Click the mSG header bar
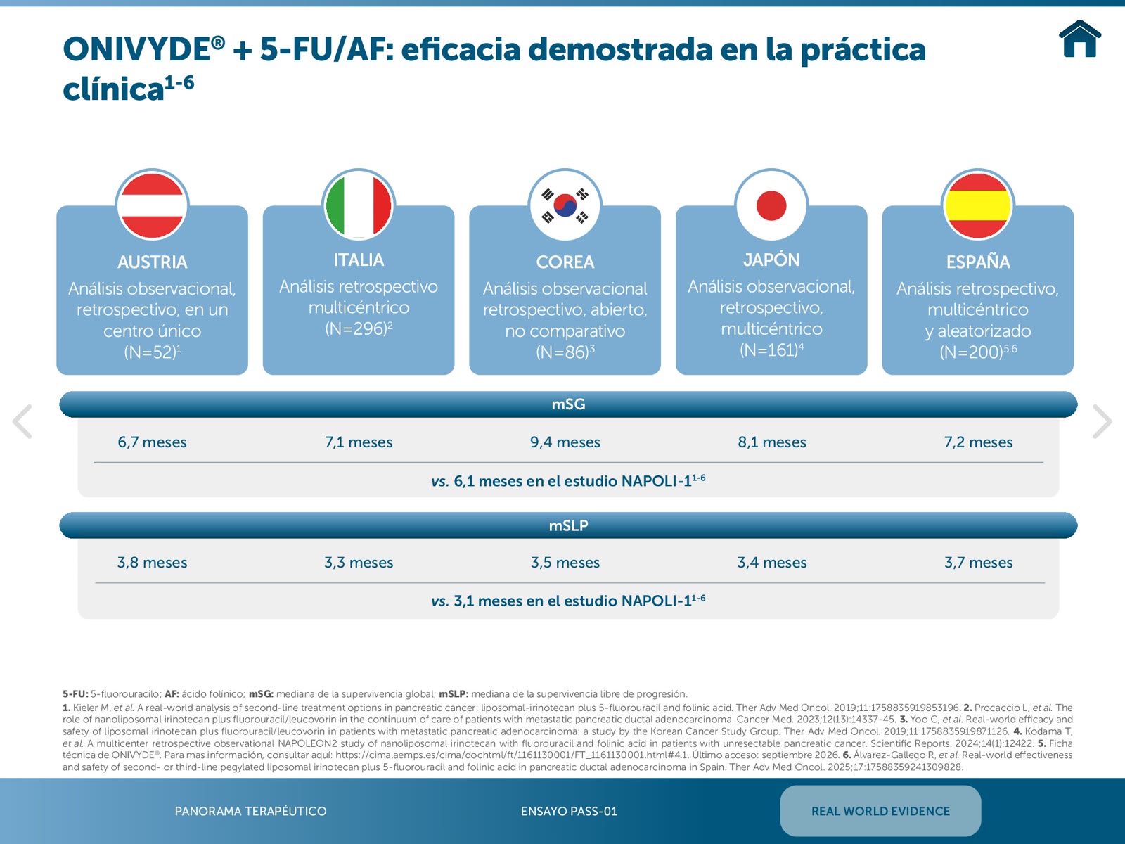 pos(568,404)
